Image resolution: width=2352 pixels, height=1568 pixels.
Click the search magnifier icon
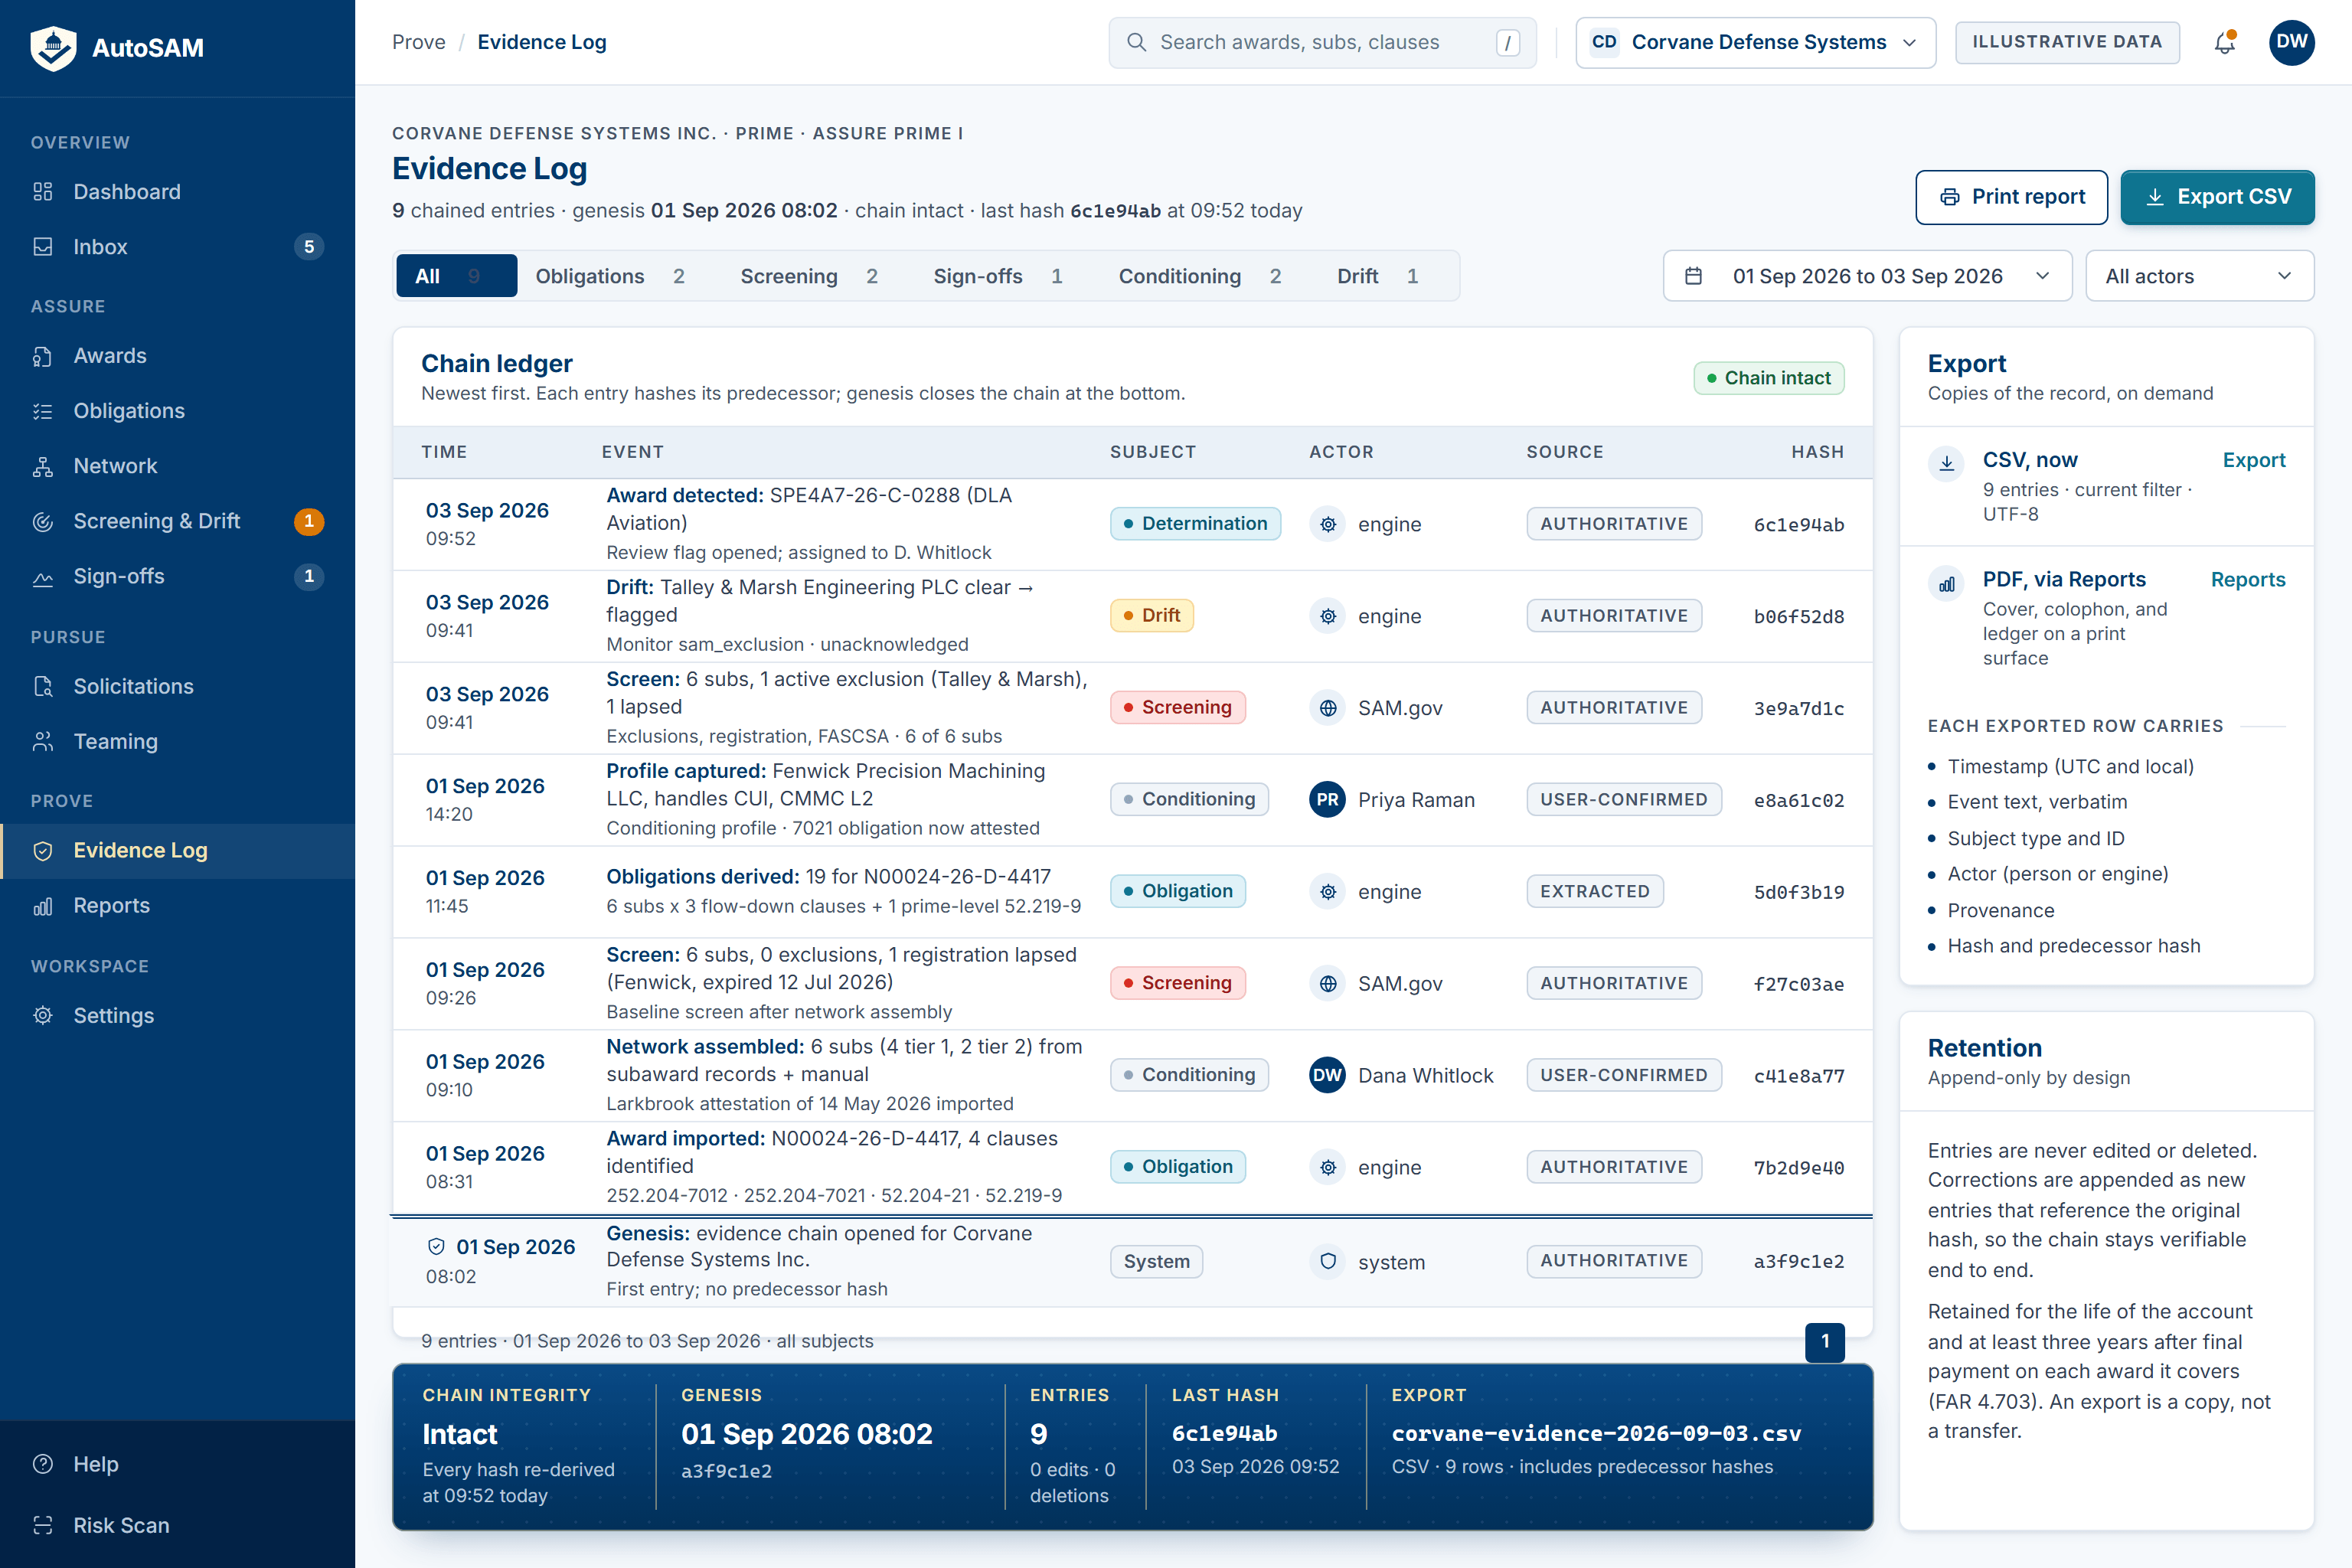1136,42
